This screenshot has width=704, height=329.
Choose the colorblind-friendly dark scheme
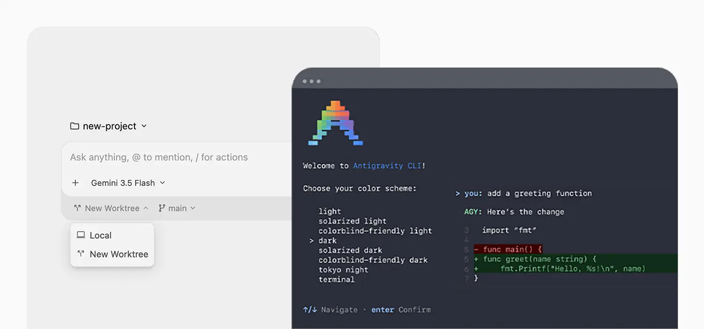(x=373, y=260)
